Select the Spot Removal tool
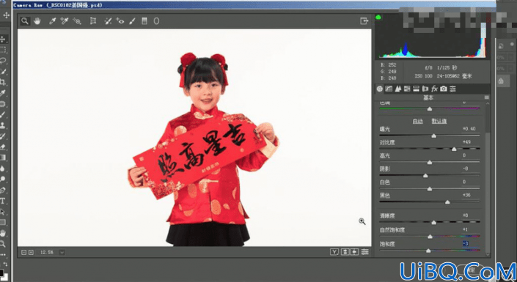 [x=108, y=21]
